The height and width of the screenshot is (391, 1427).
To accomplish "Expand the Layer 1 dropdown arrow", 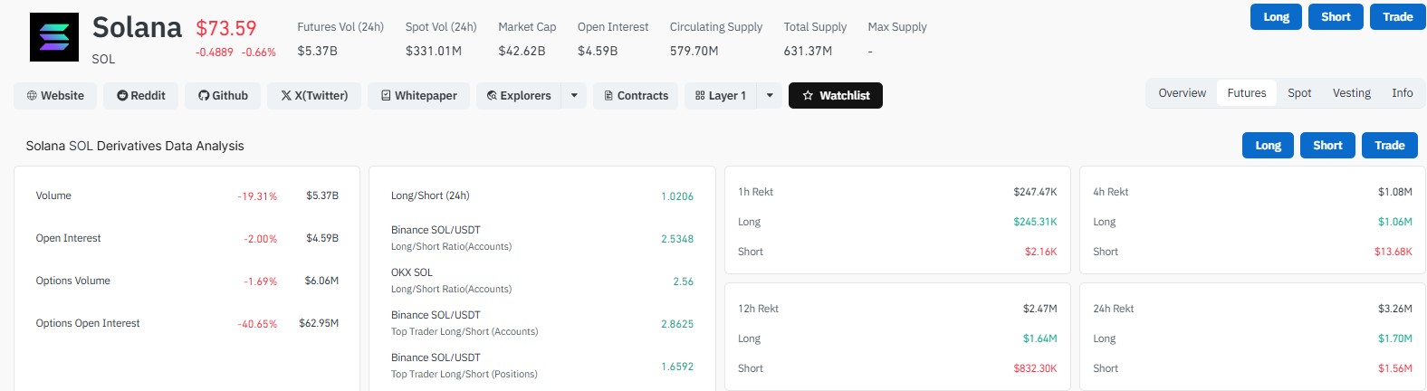I will coord(770,96).
